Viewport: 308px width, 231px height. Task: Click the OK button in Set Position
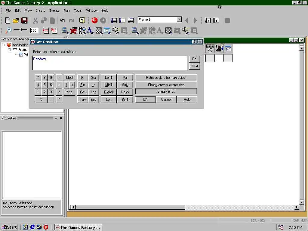pyautogui.click(x=145, y=99)
